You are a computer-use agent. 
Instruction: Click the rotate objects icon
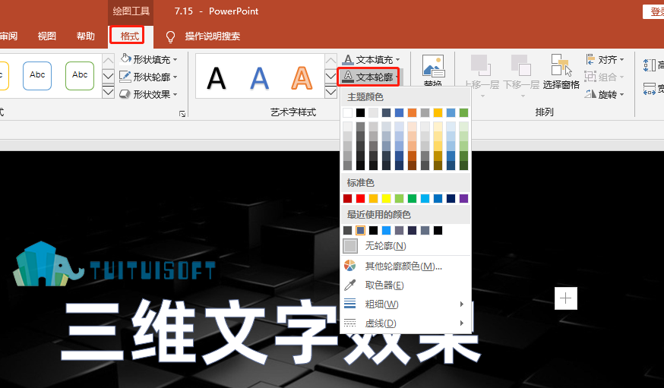(x=590, y=94)
